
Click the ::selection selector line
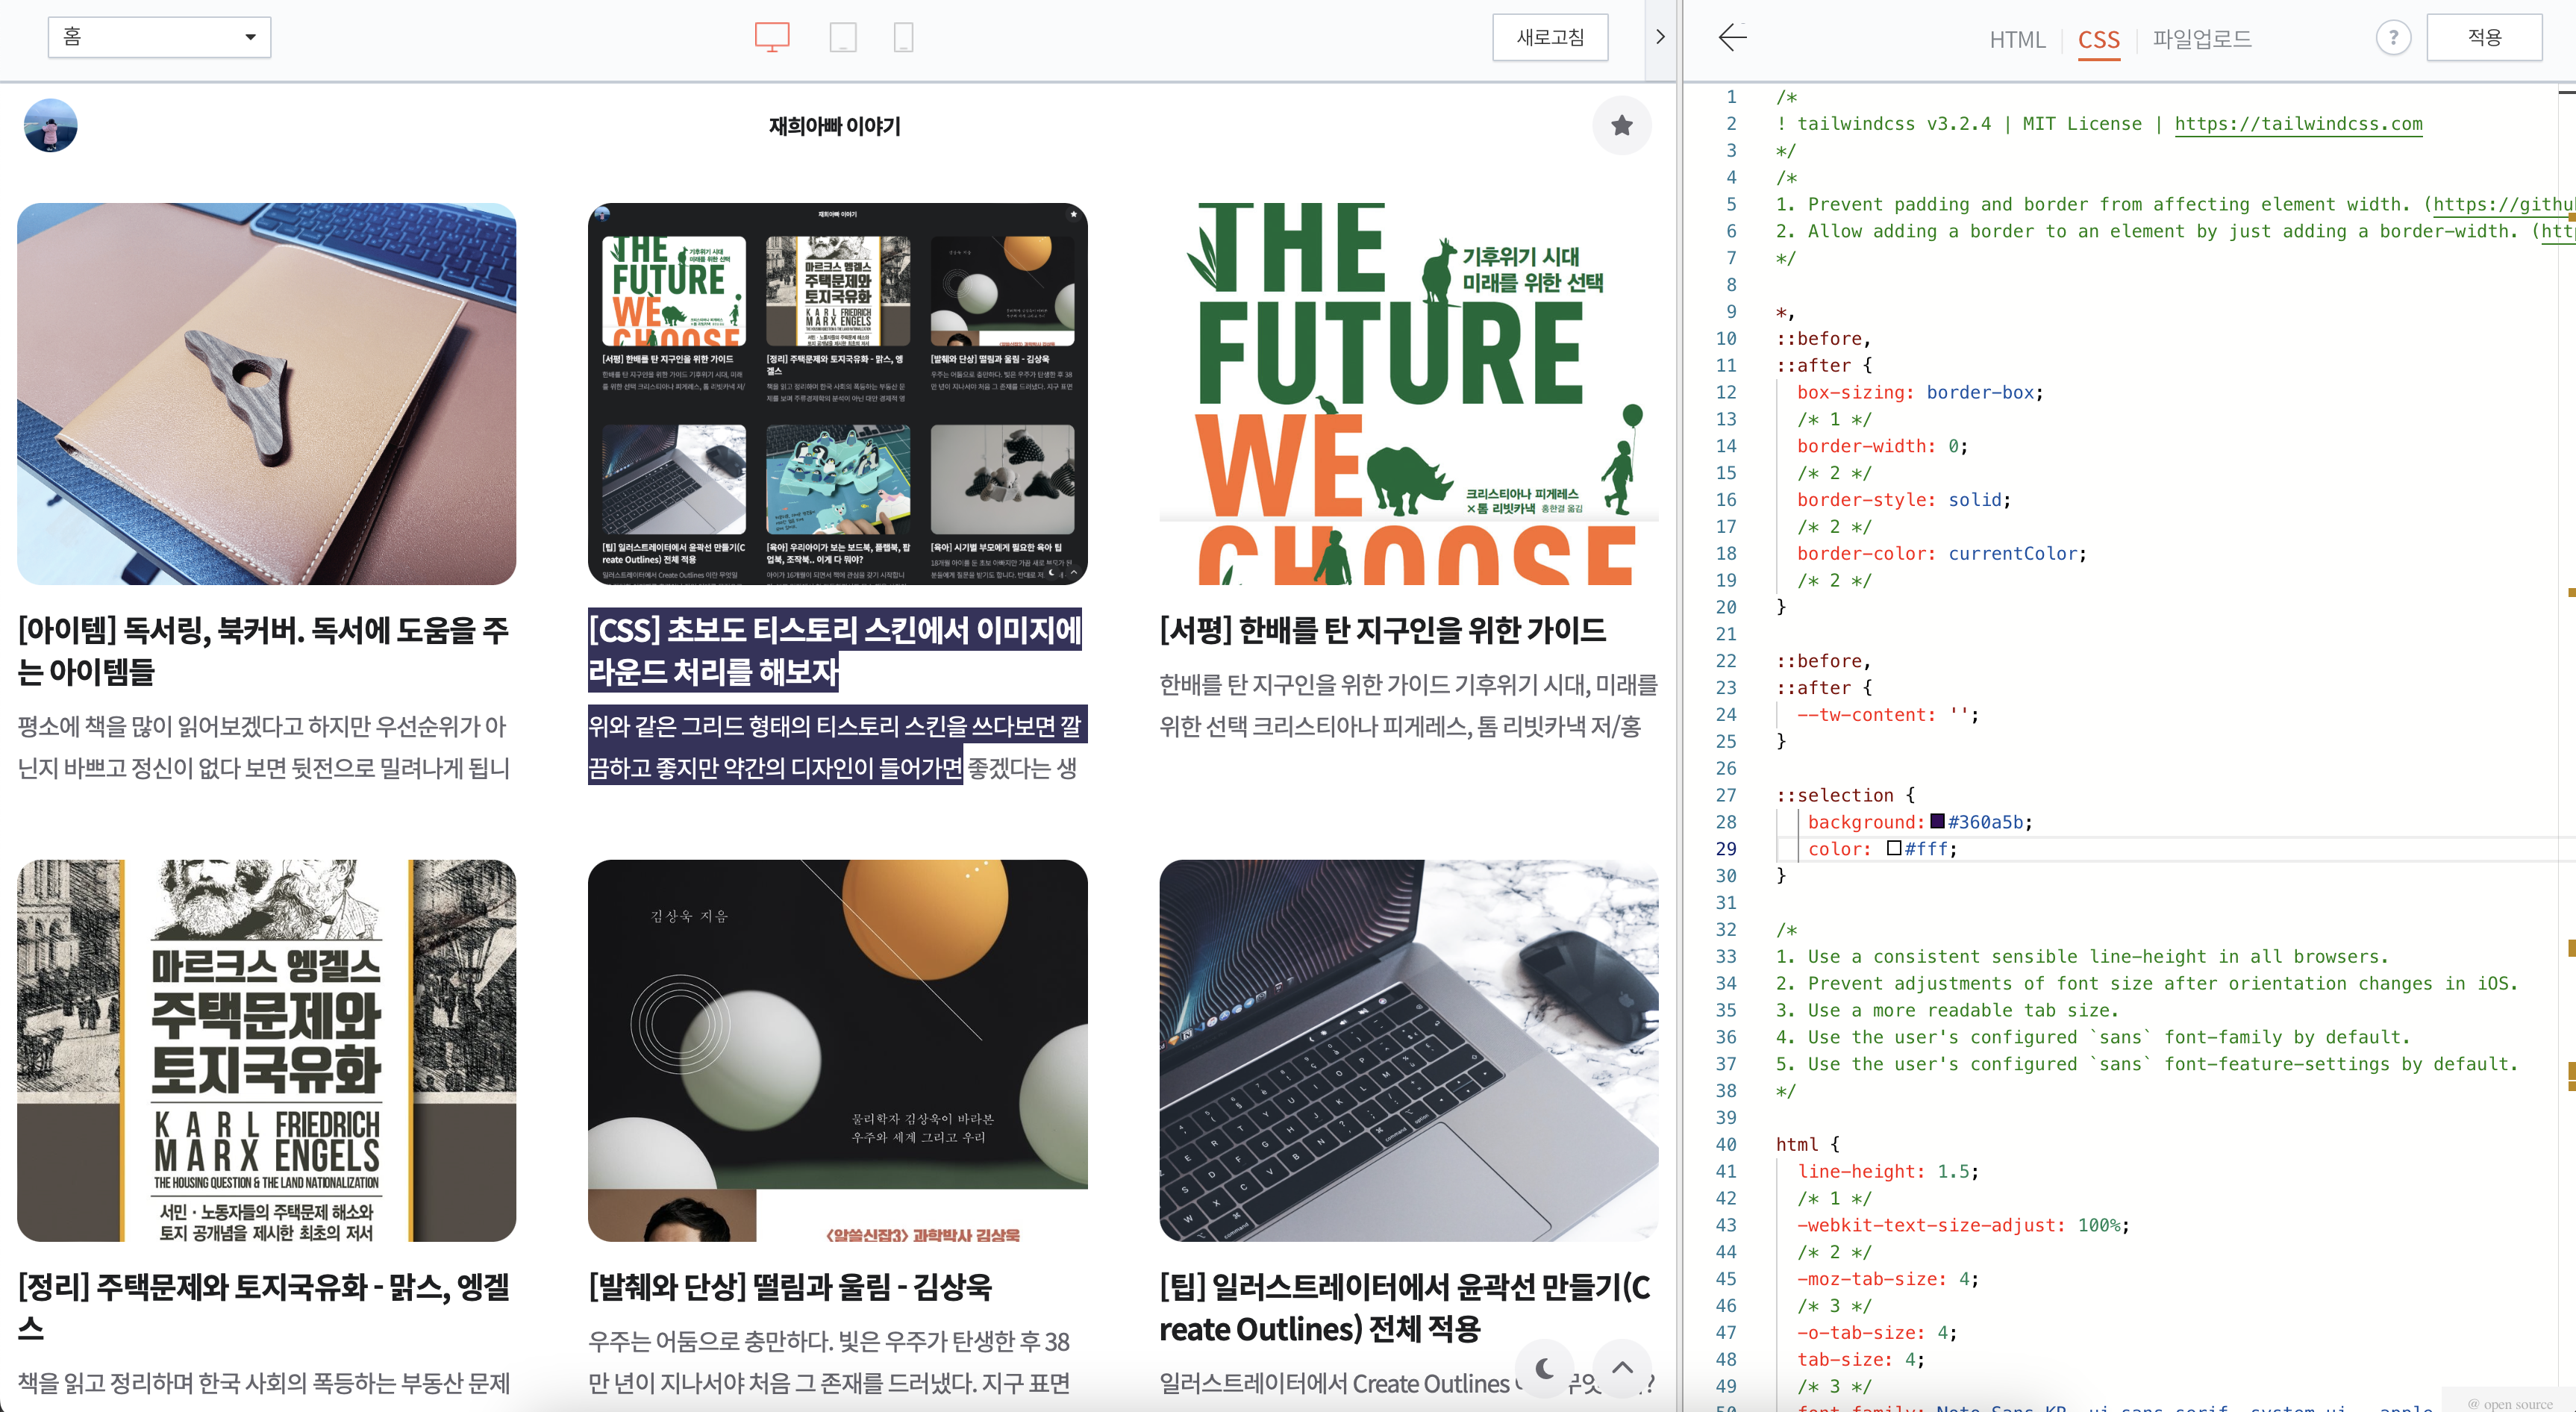pos(1845,795)
